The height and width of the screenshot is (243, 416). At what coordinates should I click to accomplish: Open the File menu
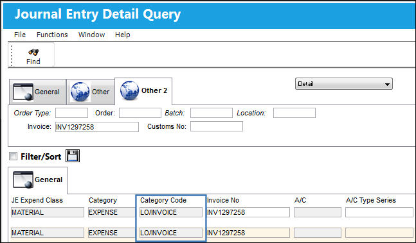[20, 35]
